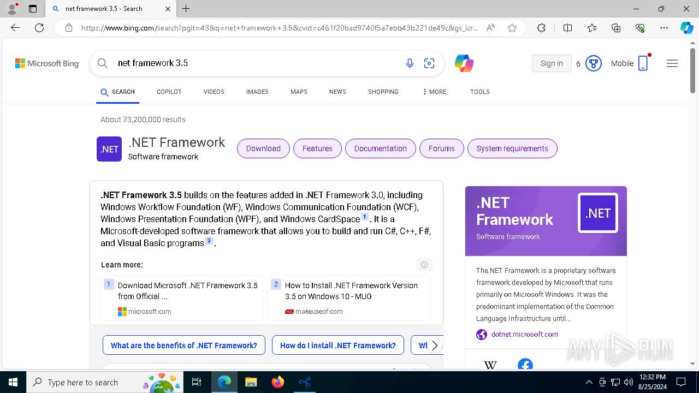Open File Explorer from the taskbar
The width and height of the screenshot is (699, 393).
coord(251,382)
